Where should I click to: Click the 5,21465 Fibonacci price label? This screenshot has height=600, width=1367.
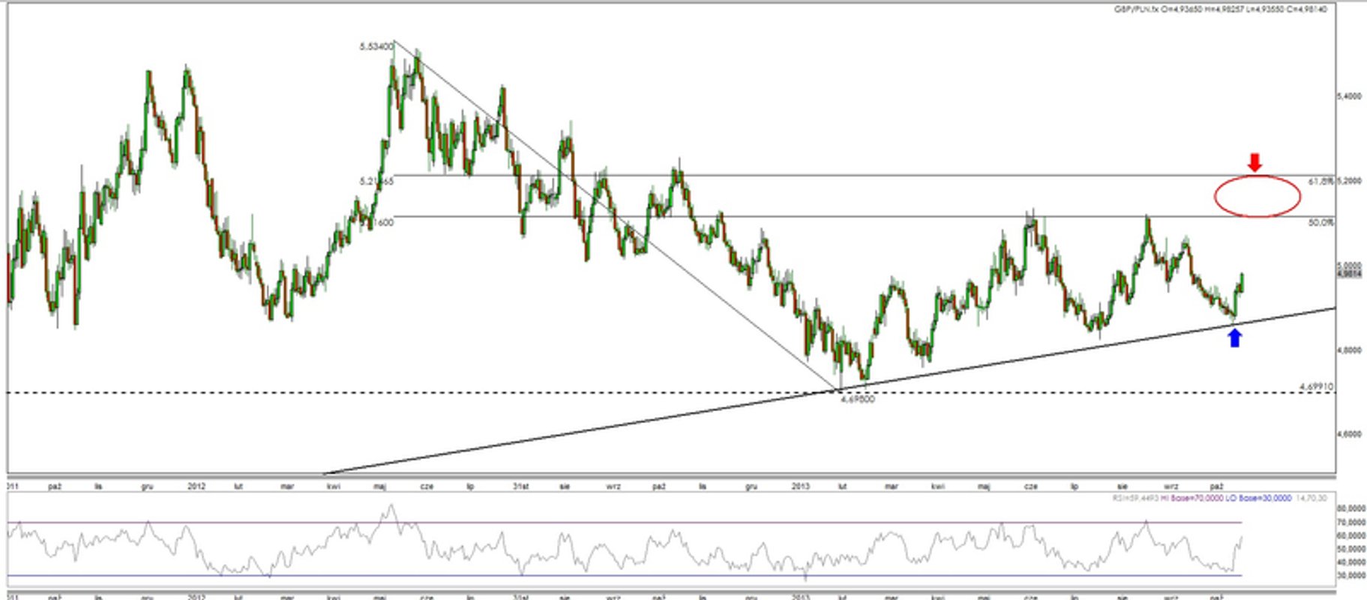[376, 181]
